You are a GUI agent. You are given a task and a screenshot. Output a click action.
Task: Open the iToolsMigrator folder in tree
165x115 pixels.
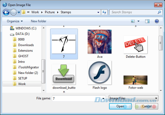(26, 67)
